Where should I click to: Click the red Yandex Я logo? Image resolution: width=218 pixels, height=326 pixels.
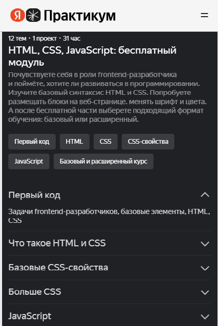(18, 15)
